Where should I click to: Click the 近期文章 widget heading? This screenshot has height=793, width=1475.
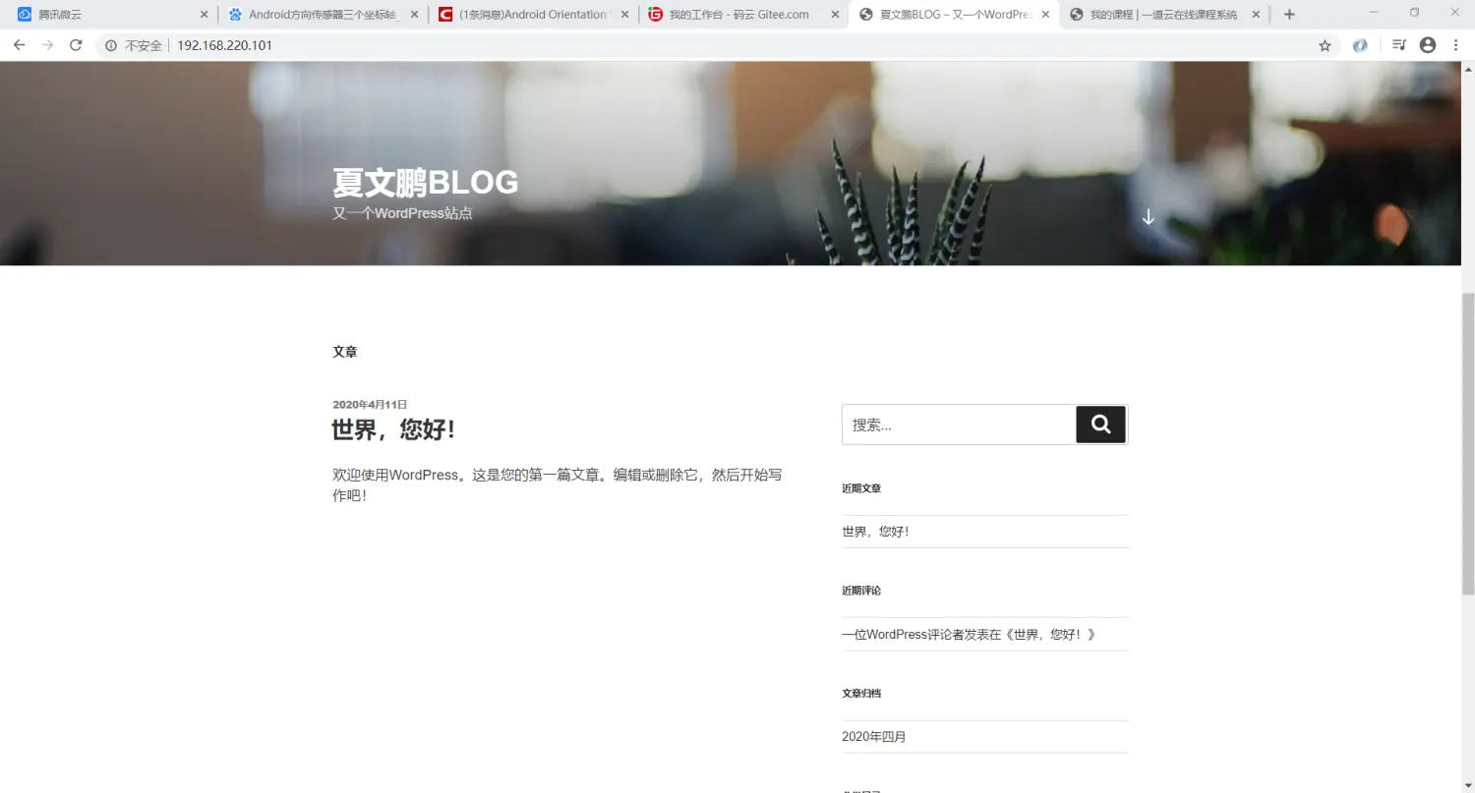pos(861,488)
